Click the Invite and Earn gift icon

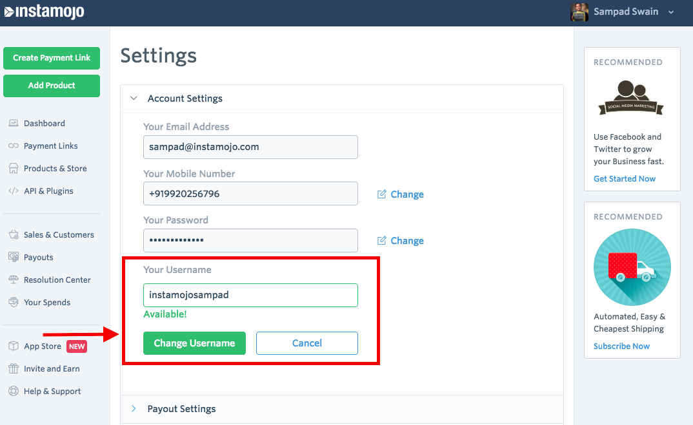[13, 369]
